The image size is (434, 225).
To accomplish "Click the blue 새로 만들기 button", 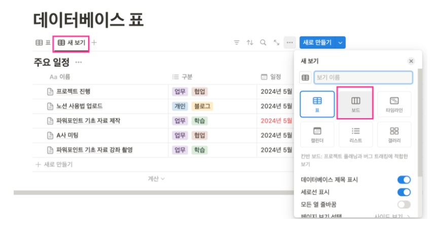I will coord(317,43).
